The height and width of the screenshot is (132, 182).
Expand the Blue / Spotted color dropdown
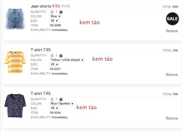click(x=62, y=104)
